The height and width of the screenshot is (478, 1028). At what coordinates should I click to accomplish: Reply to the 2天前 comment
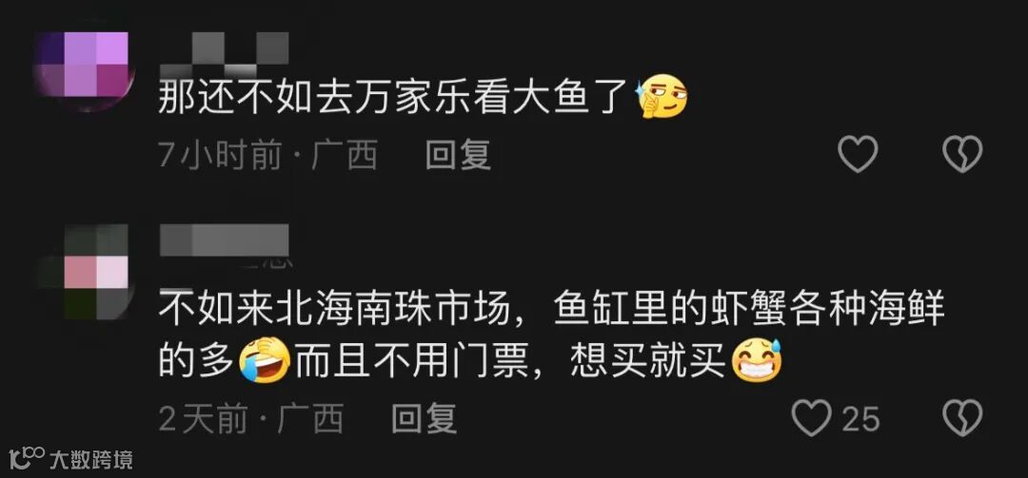pyautogui.click(x=425, y=418)
